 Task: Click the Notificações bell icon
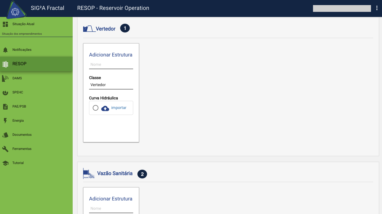tap(5, 50)
